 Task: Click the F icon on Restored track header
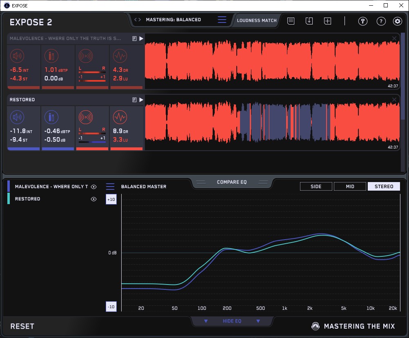pyautogui.click(x=135, y=100)
